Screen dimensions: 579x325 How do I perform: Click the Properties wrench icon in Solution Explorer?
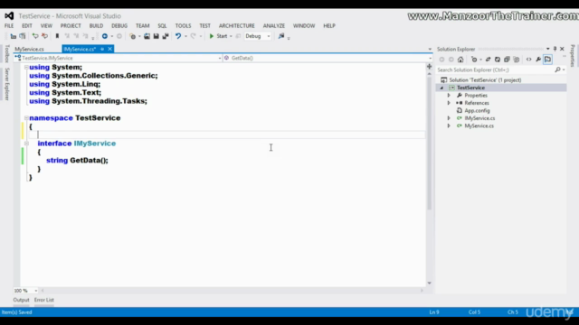[538, 60]
